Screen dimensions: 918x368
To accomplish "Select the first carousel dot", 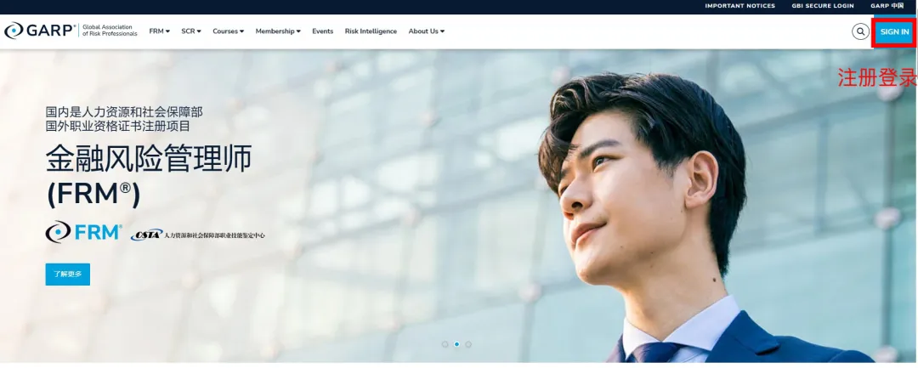I will point(445,344).
